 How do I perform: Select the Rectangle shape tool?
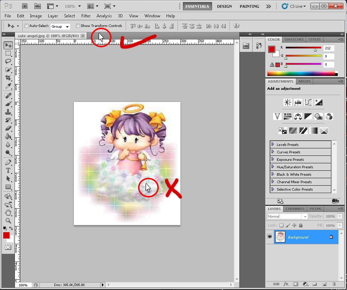click(x=8, y=187)
